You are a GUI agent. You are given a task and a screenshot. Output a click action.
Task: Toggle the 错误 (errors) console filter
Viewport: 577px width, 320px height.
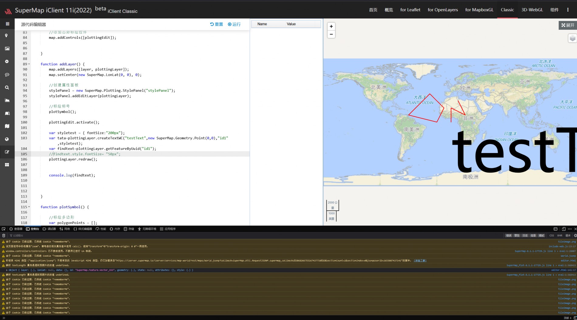pos(509,235)
